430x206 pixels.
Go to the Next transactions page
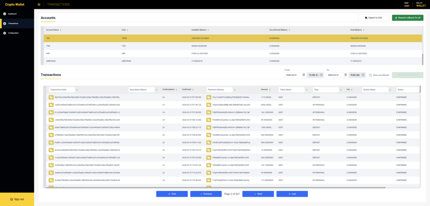coord(258,194)
